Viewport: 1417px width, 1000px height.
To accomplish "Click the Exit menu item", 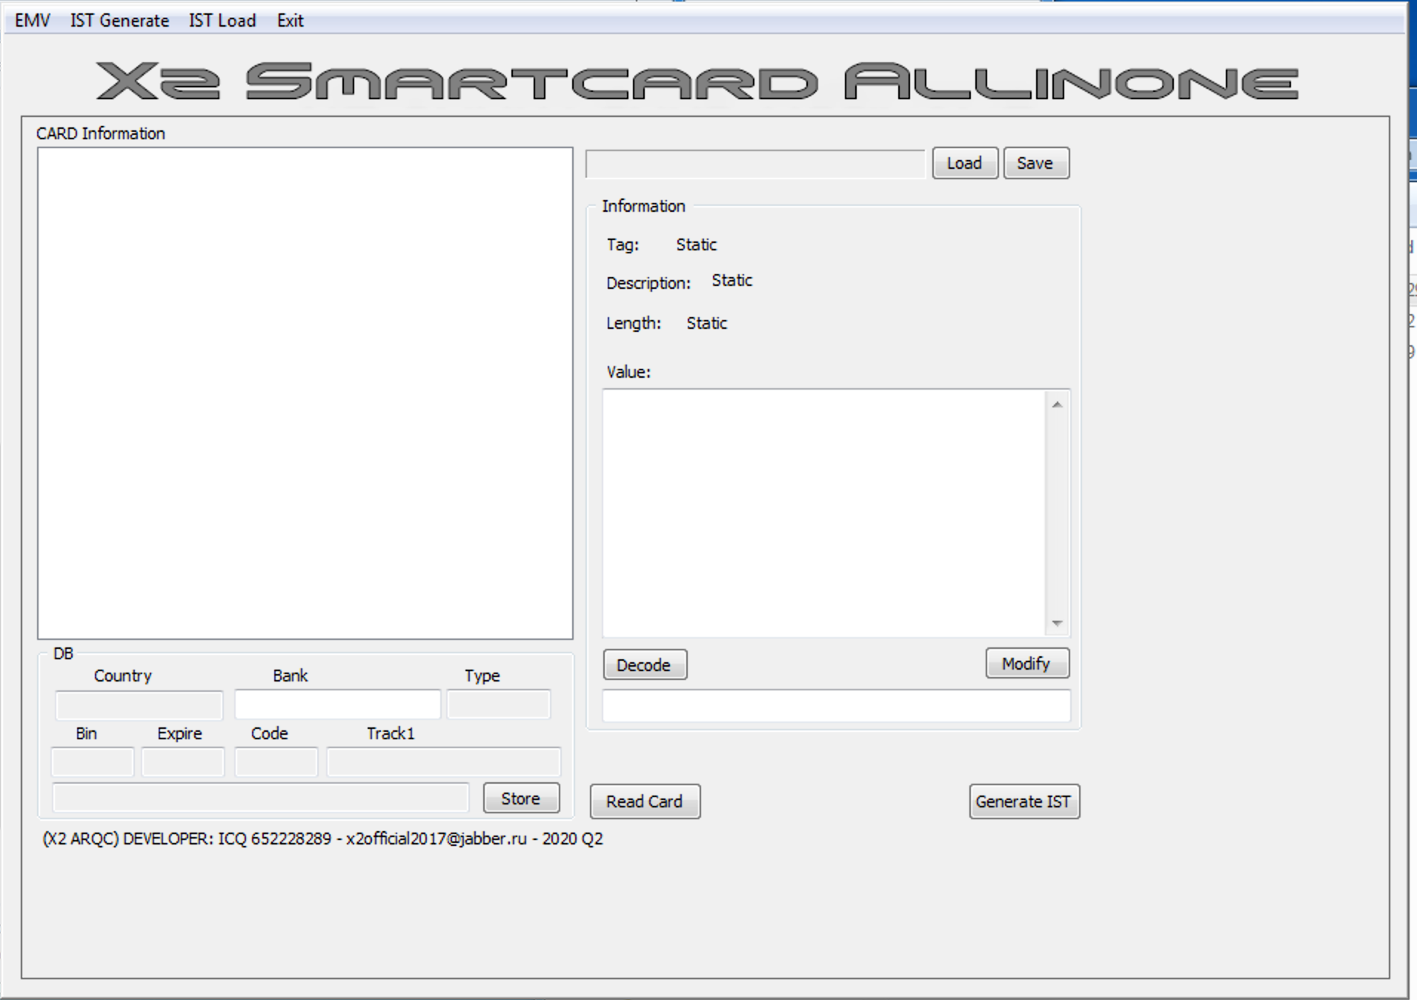I will pyautogui.click(x=290, y=21).
